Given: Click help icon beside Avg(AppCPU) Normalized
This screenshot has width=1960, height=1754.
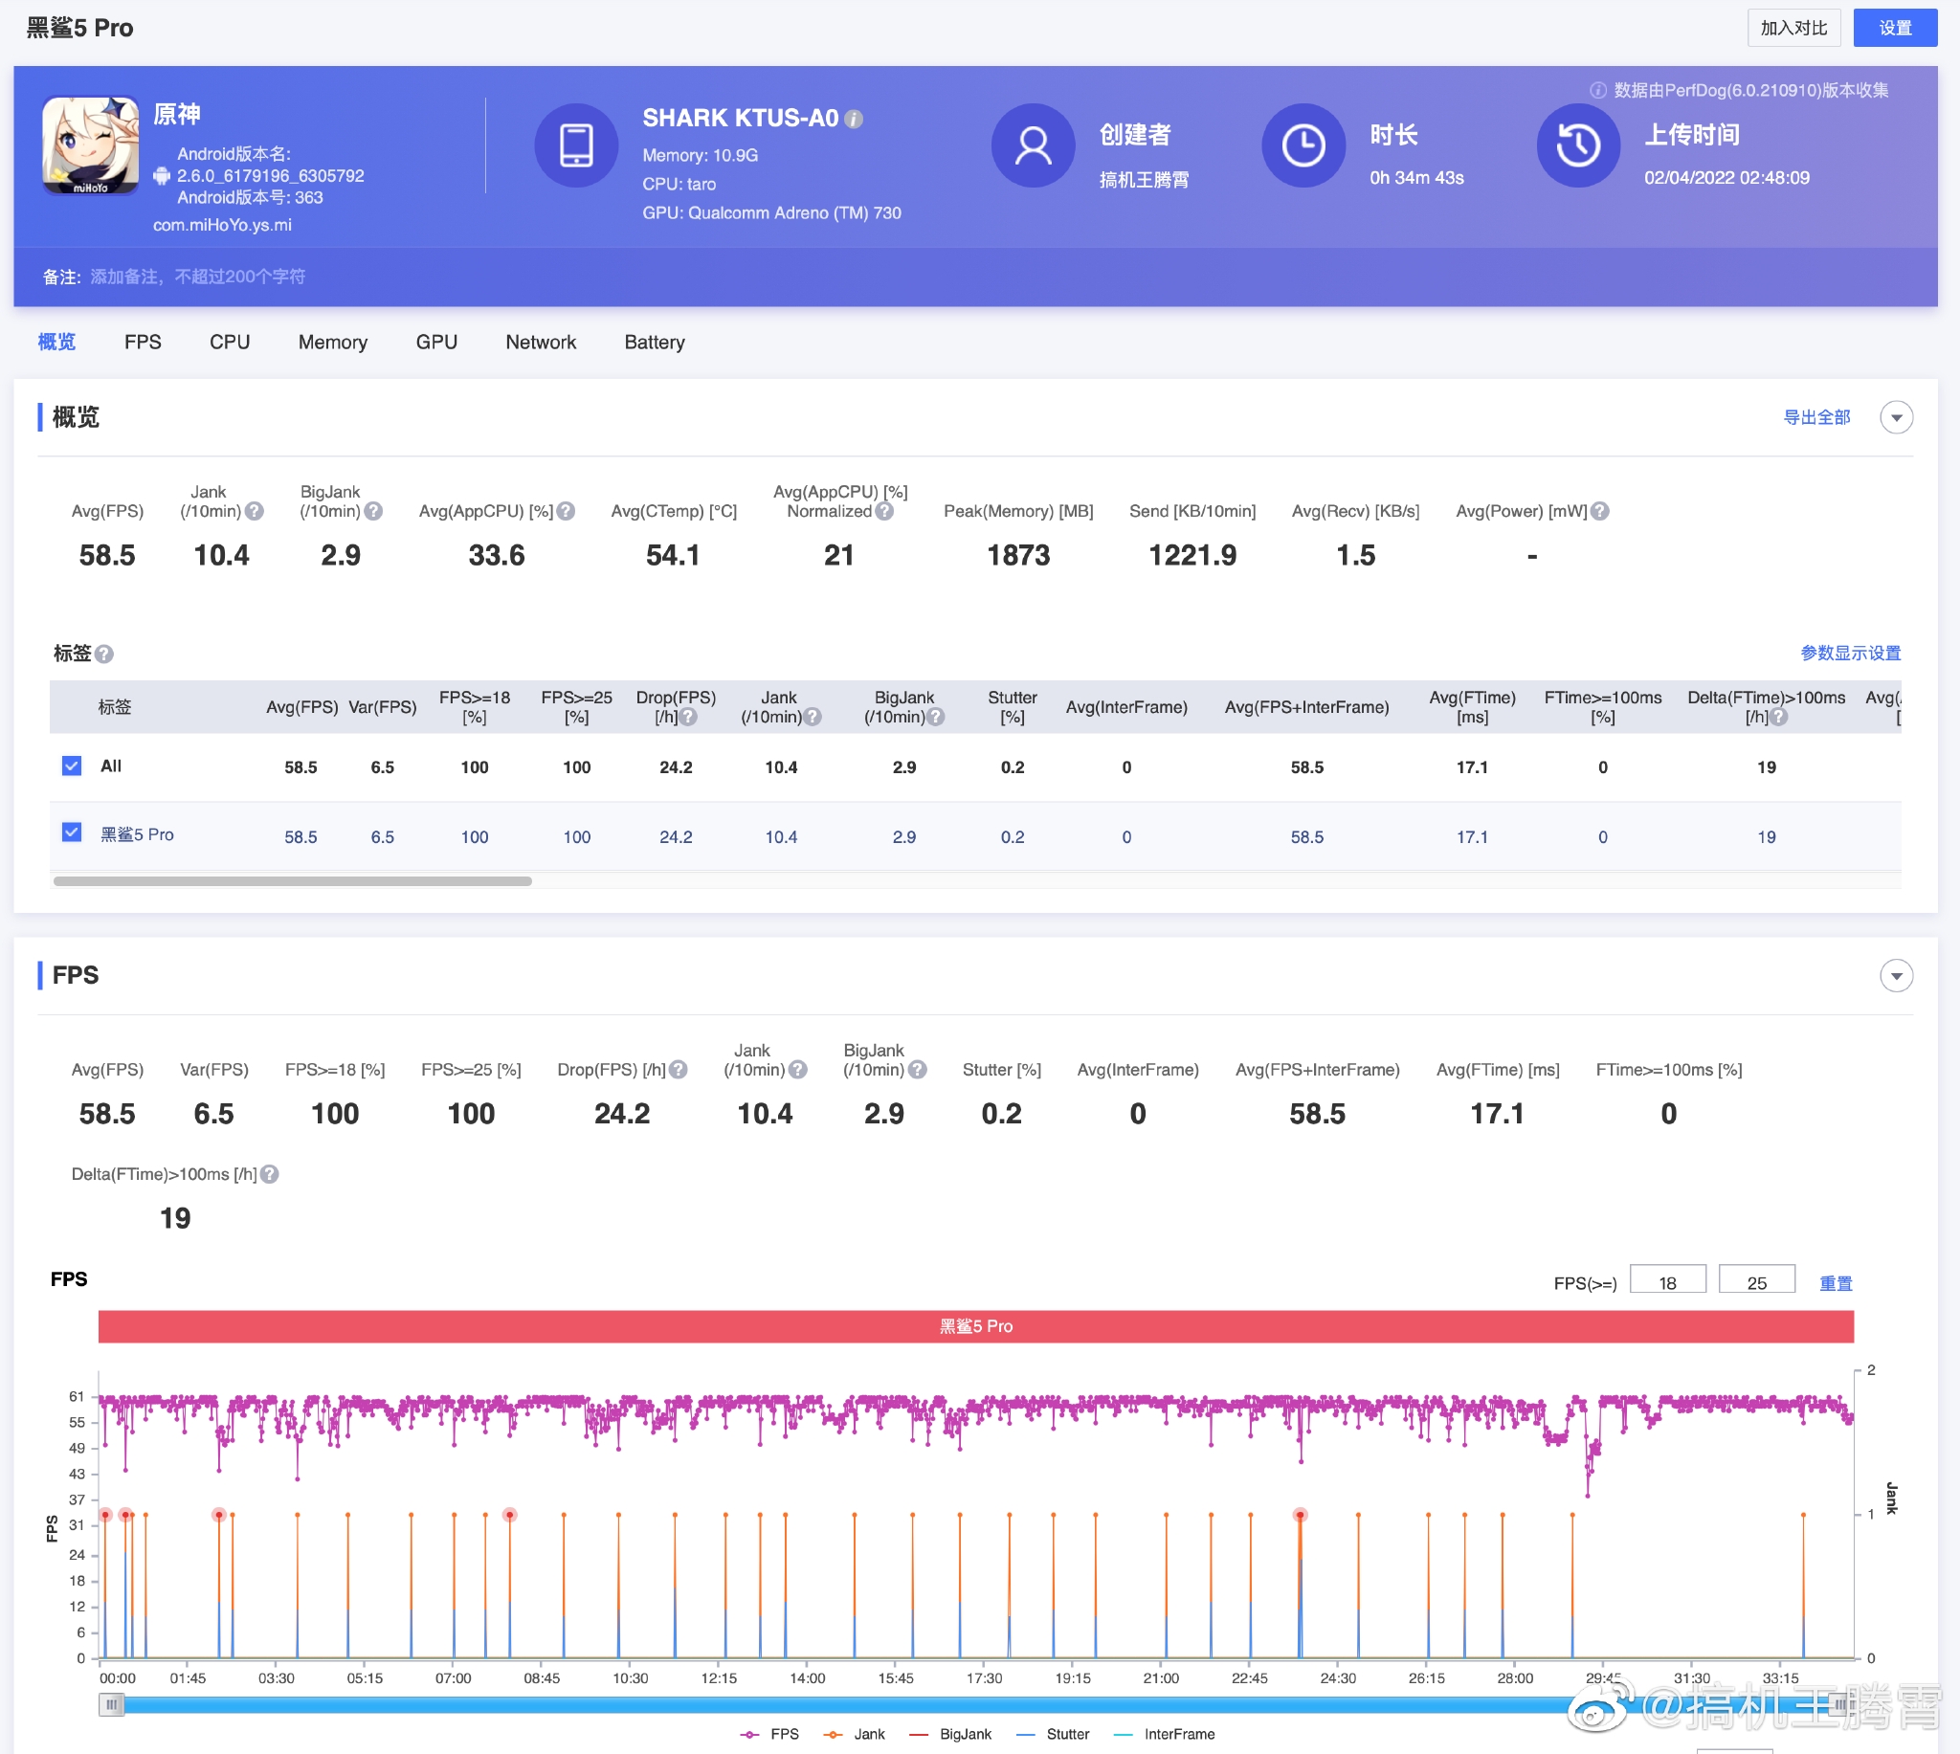Looking at the screenshot, I should pyautogui.click(x=884, y=511).
